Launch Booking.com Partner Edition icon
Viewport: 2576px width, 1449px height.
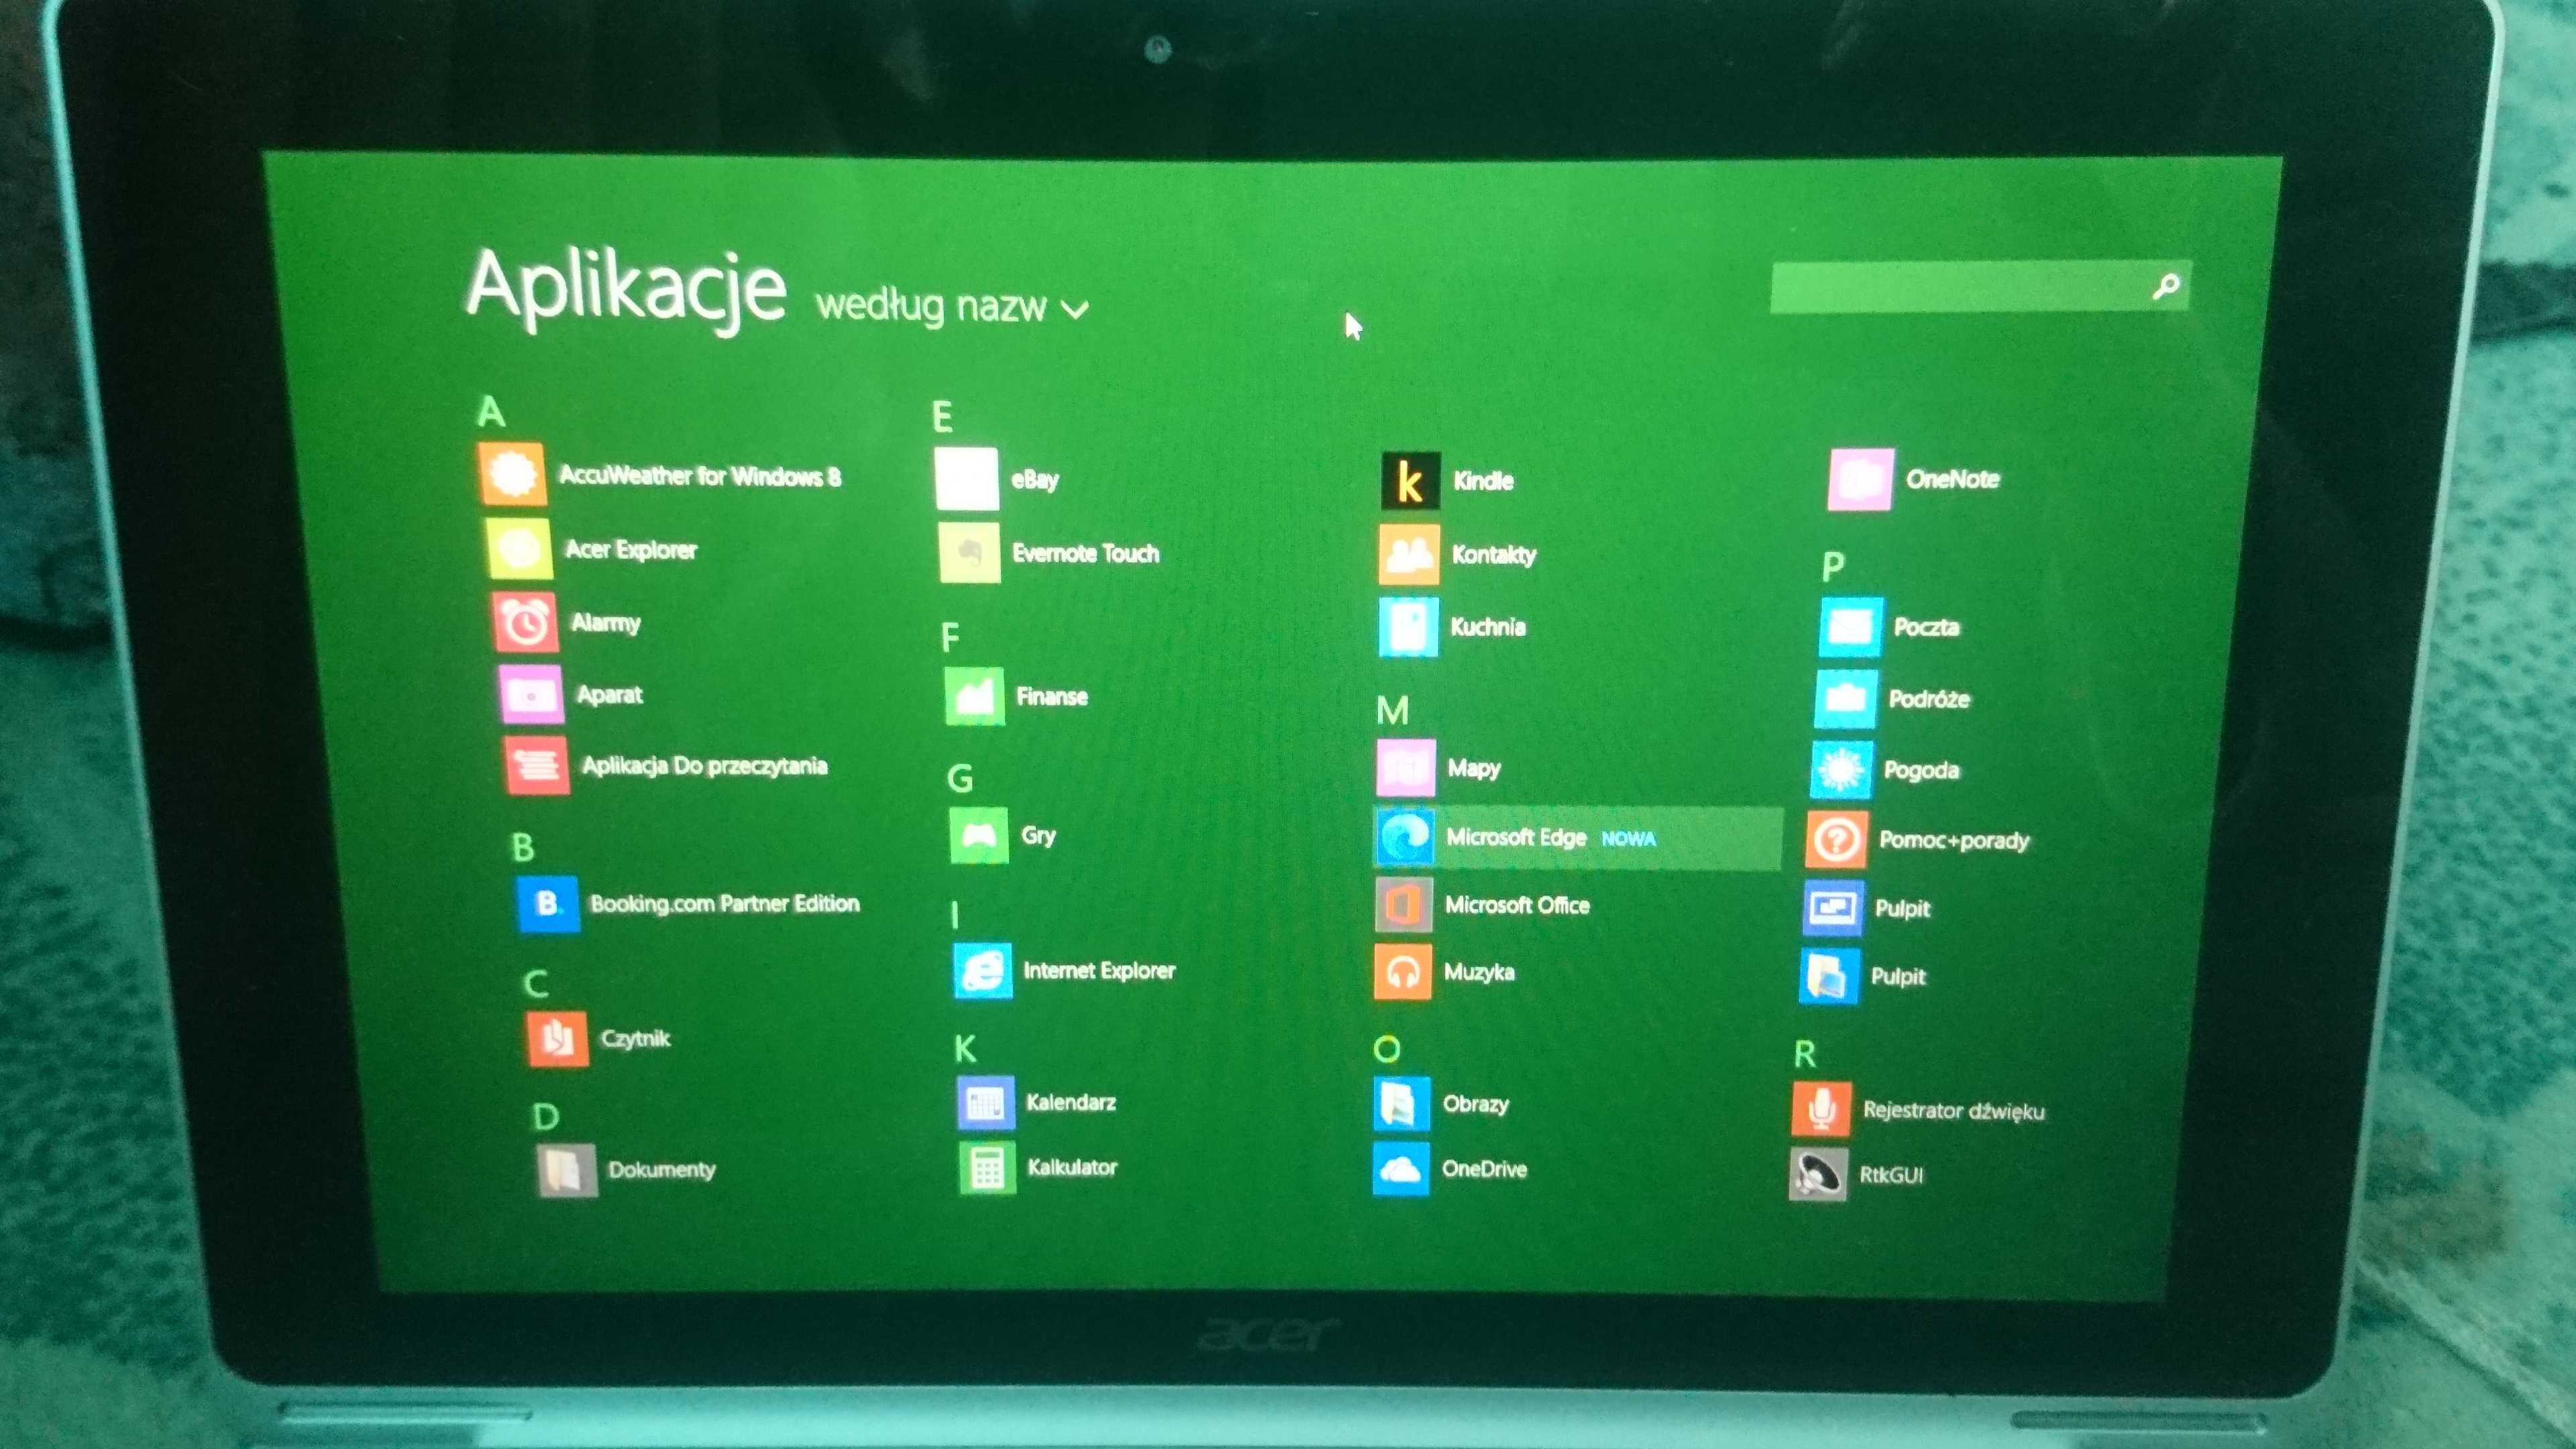pyautogui.click(x=548, y=904)
